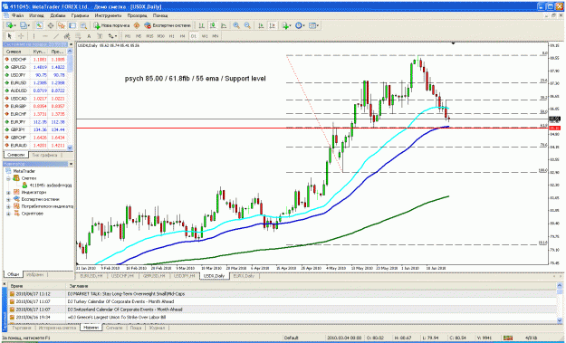The height and width of the screenshot is (343, 566).
Task: Open the templates dropdown icon
Action: click(x=313, y=25)
